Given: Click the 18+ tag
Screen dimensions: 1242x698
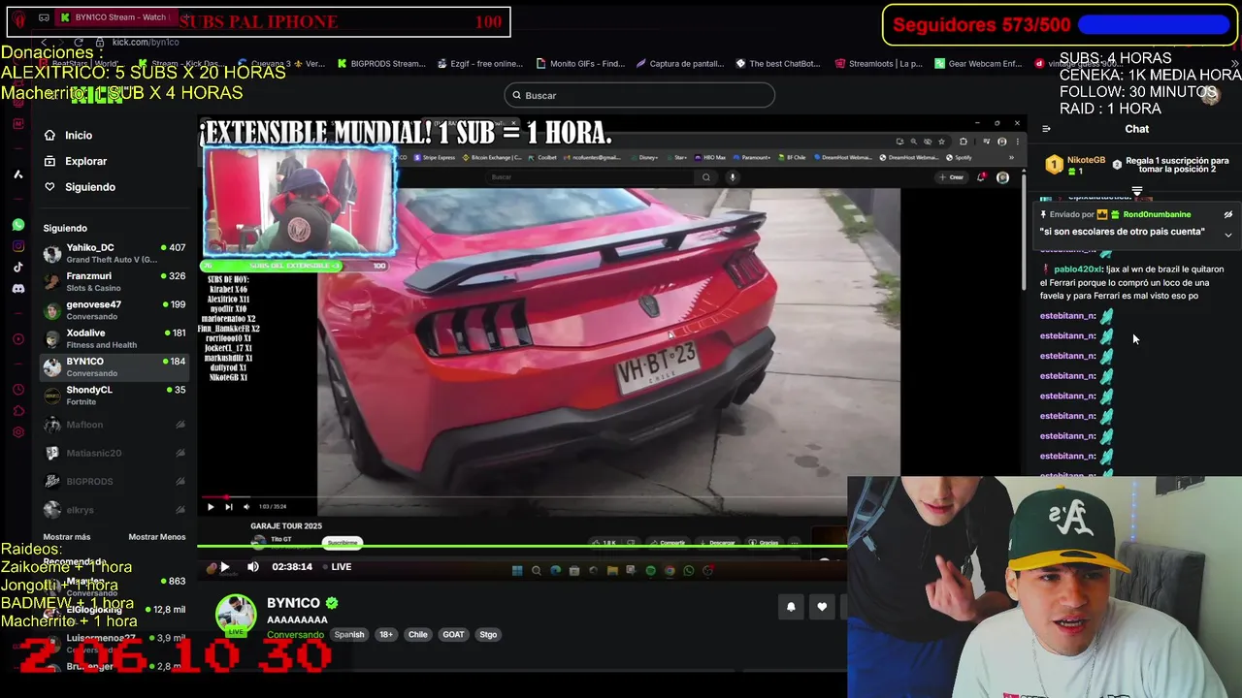Looking at the screenshot, I should click(386, 635).
